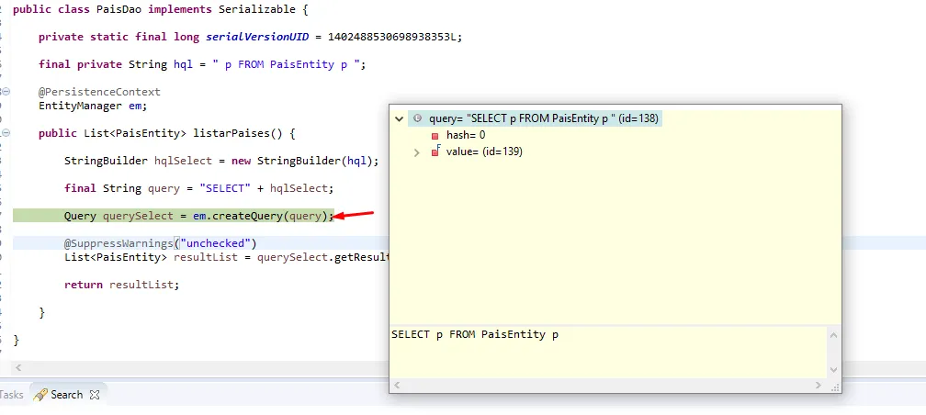Click the @SuppressWarnings annotation
Image resolution: width=926 pixels, height=415 pixels.
(119, 243)
